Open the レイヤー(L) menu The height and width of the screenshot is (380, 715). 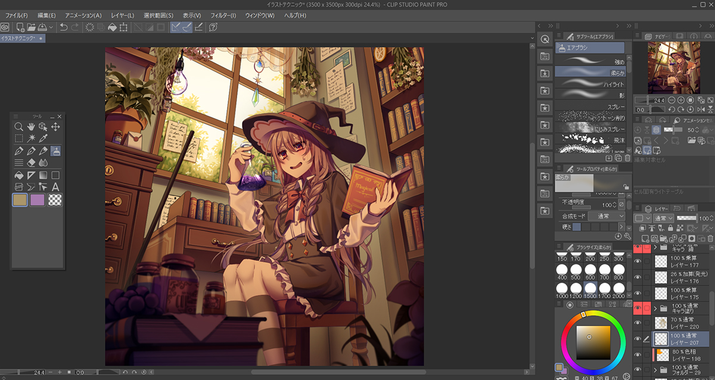point(122,15)
